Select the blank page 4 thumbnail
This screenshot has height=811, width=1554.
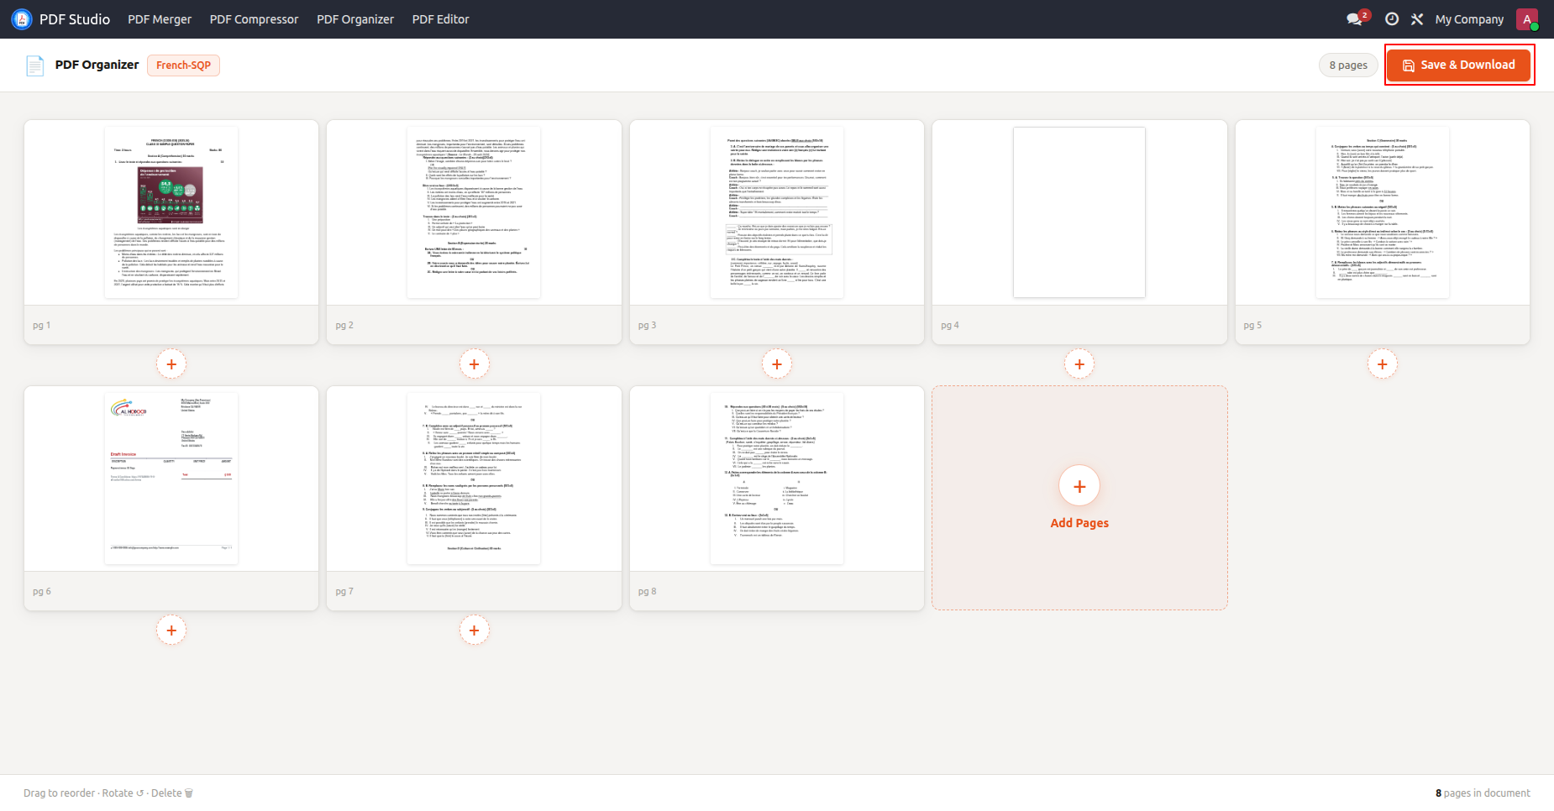[x=1079, y=212]
